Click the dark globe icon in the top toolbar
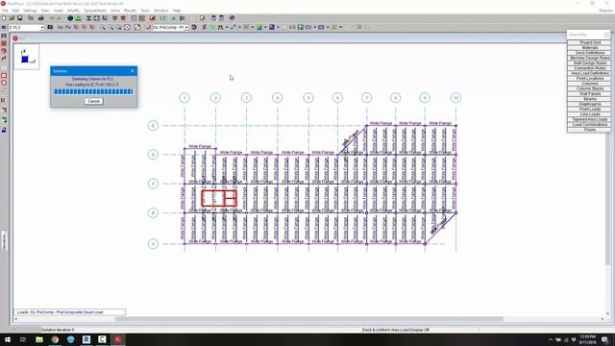This screenshot has width=615, height=346. tap(70, 18)
